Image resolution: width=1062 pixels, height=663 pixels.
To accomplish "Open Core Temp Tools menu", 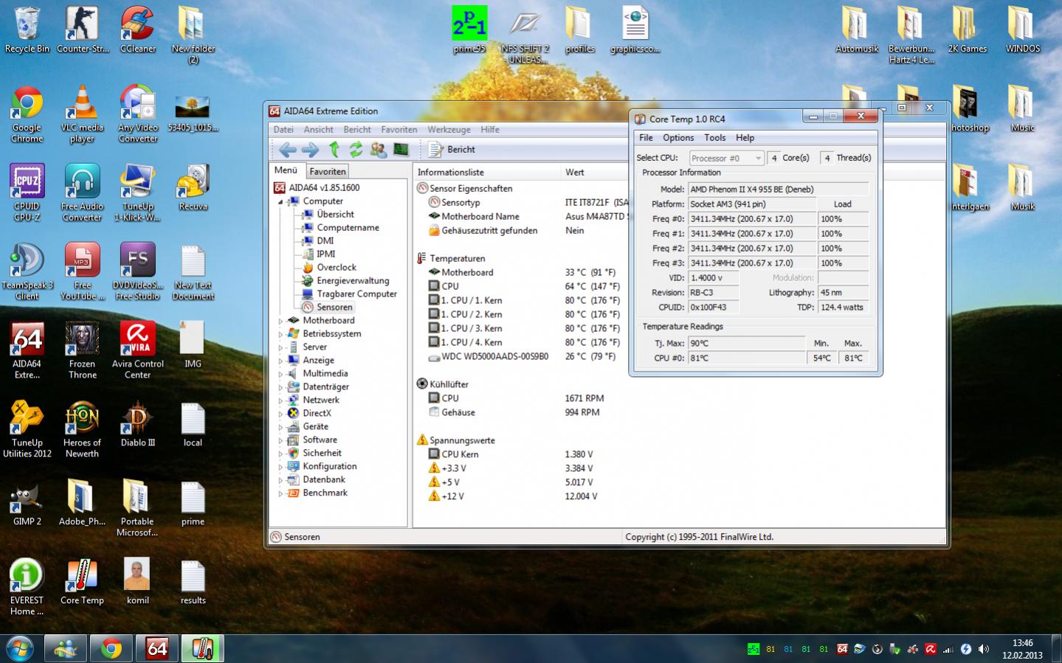I will click(x=715, y=138).
